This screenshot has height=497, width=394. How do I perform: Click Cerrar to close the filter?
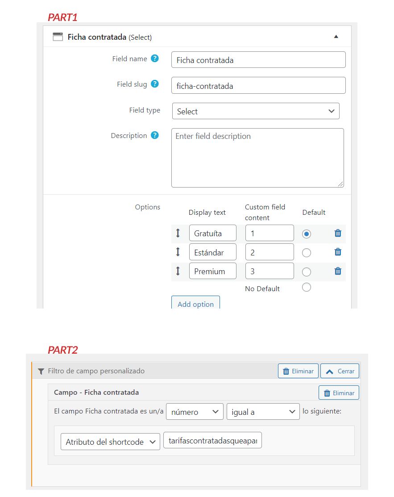[340, 371]
